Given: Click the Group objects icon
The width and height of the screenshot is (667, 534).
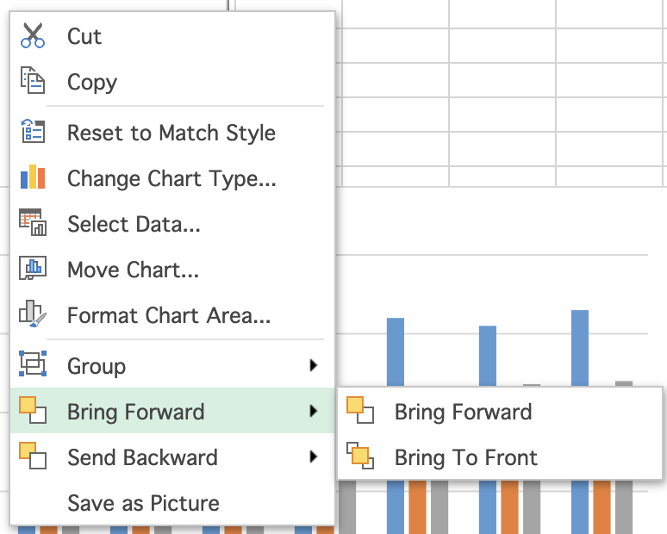Looking at the screenshot, I should coord(33,366).
